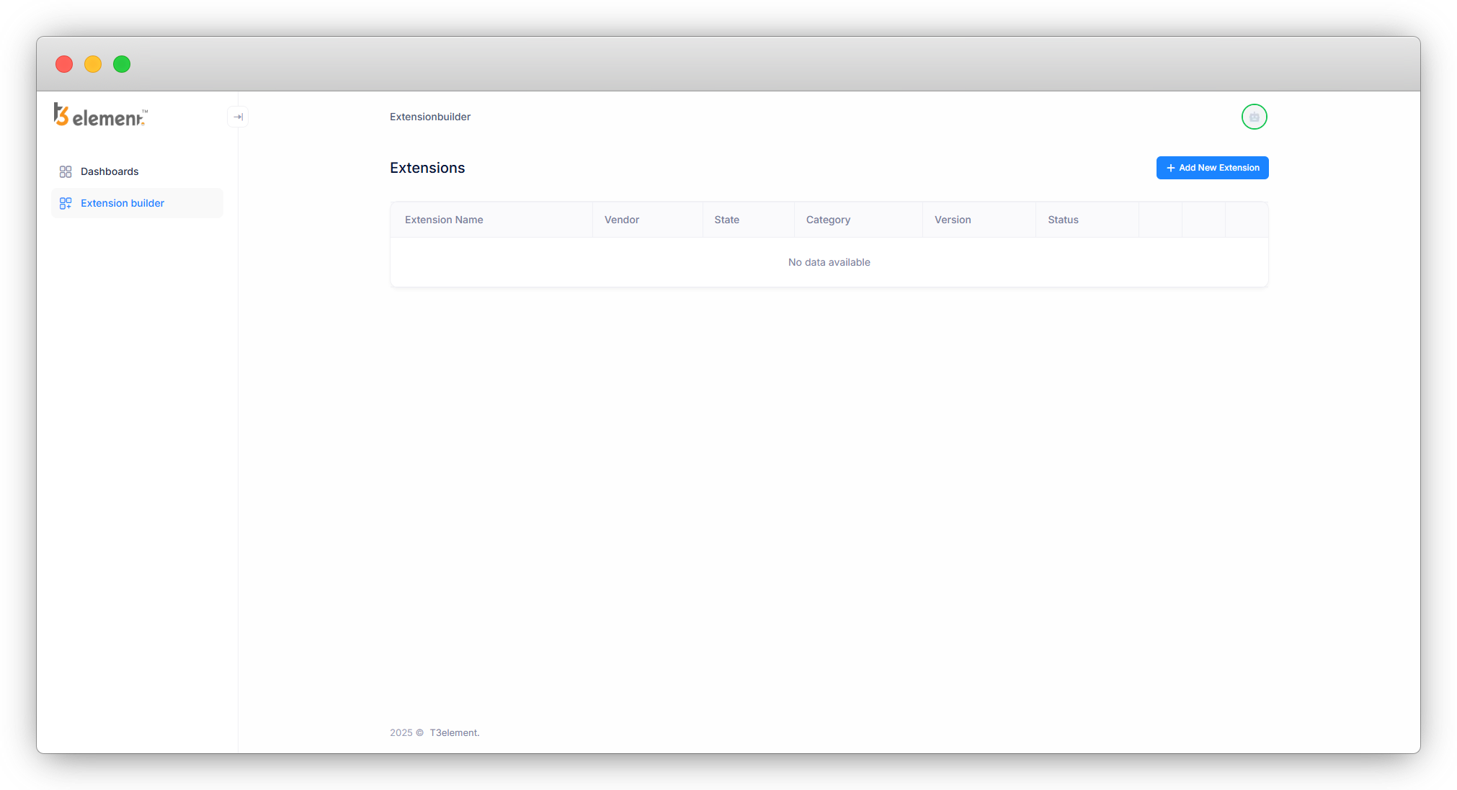Click the State column header

749,220
